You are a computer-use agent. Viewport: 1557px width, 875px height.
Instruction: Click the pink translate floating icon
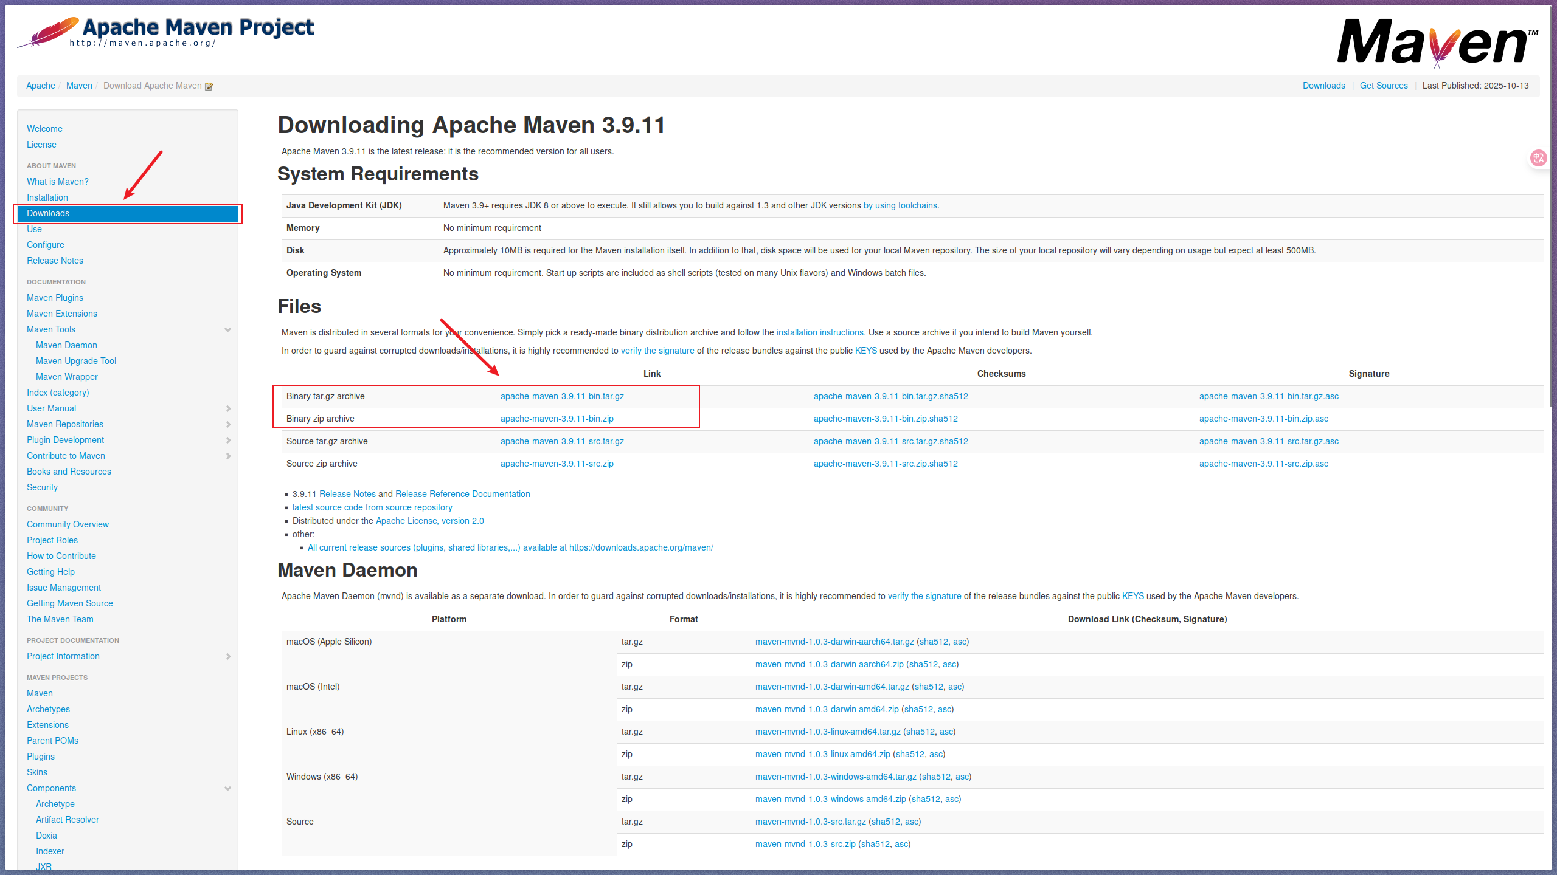pos(1538,159)
